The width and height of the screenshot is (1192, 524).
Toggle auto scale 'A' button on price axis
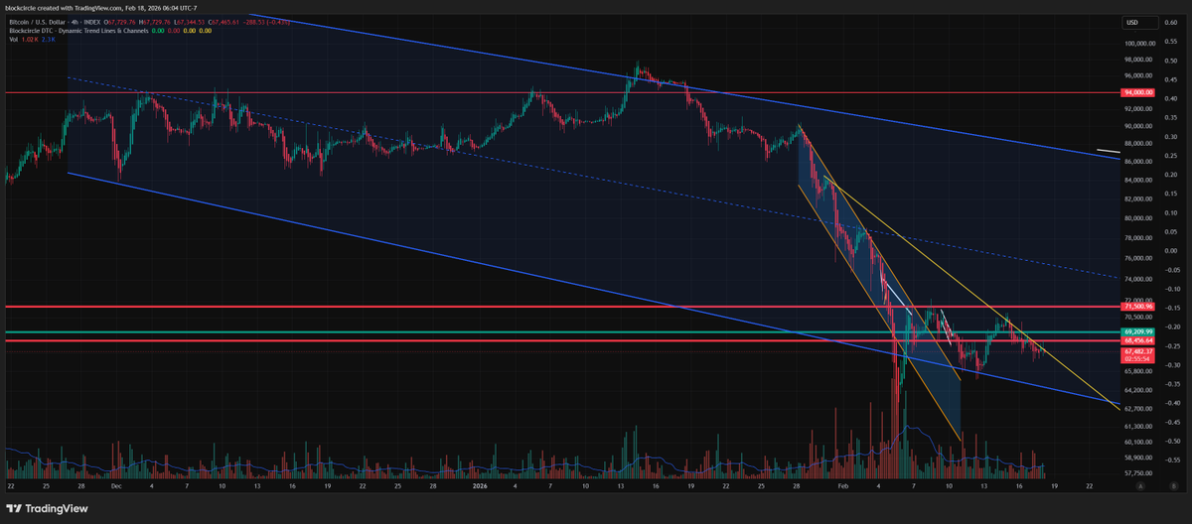pyautogui.click(x=1141, y=488)
